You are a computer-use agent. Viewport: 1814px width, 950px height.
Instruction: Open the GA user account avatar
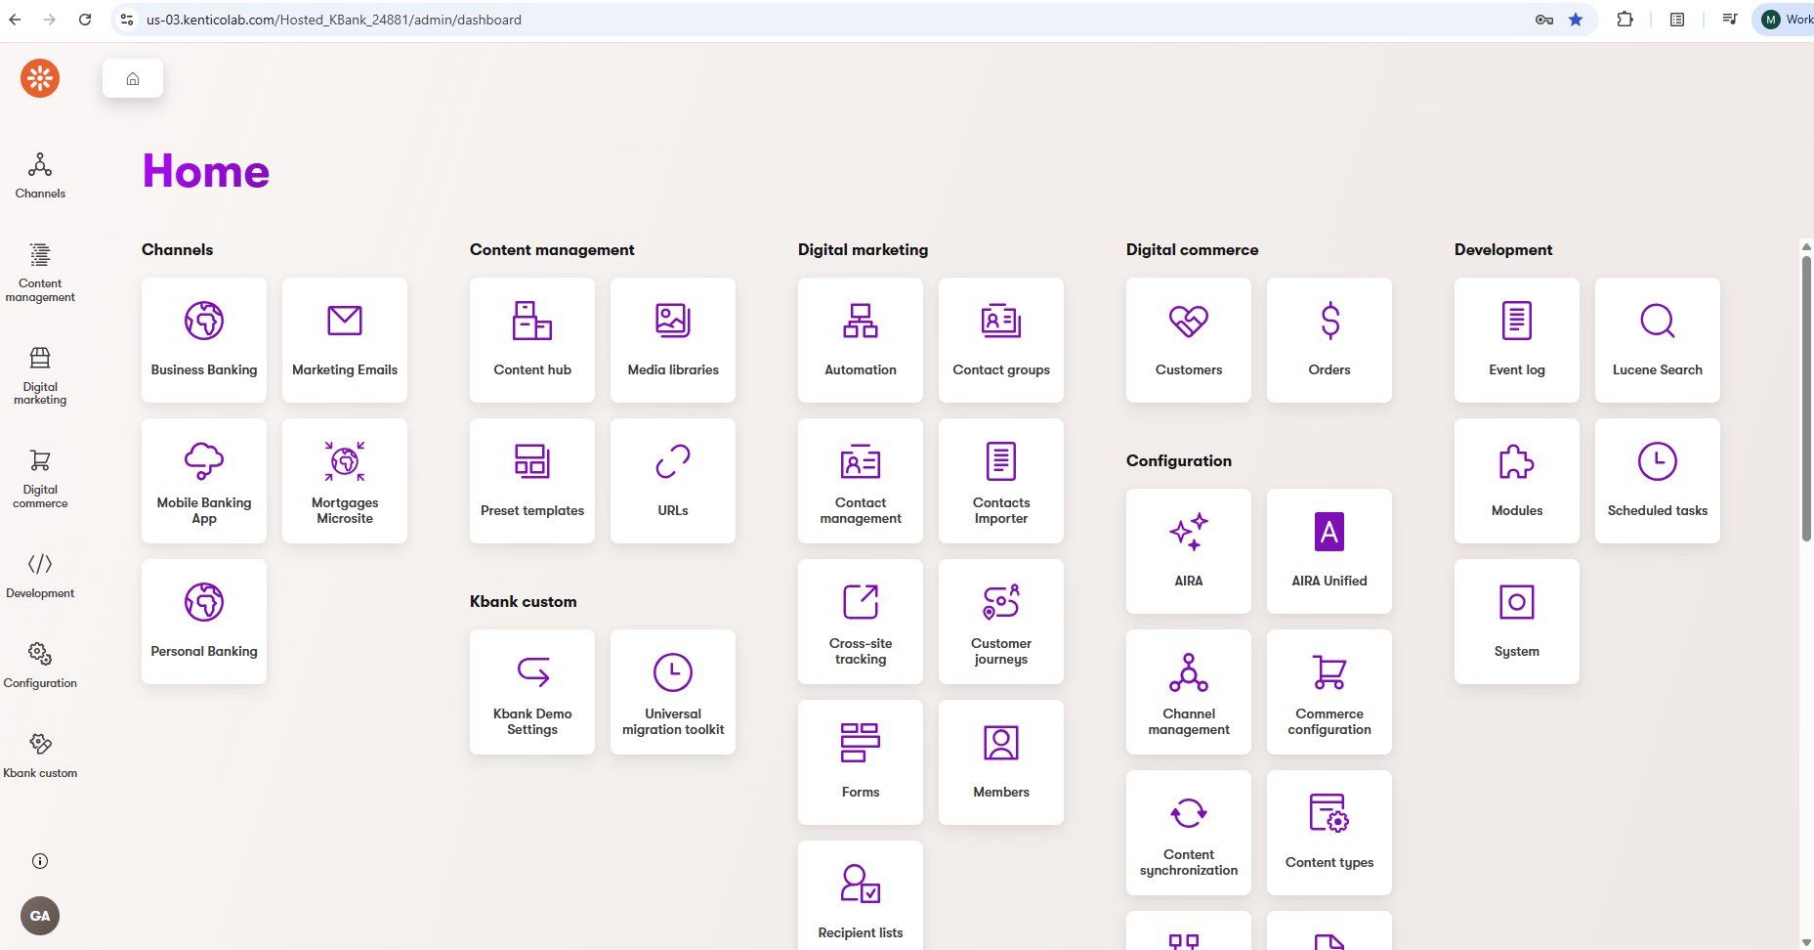click(40, 916)
